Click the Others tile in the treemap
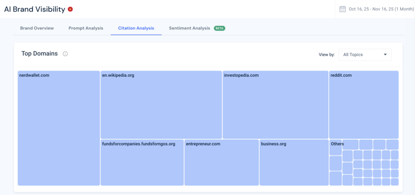The image size is (415, 195). 335,148
